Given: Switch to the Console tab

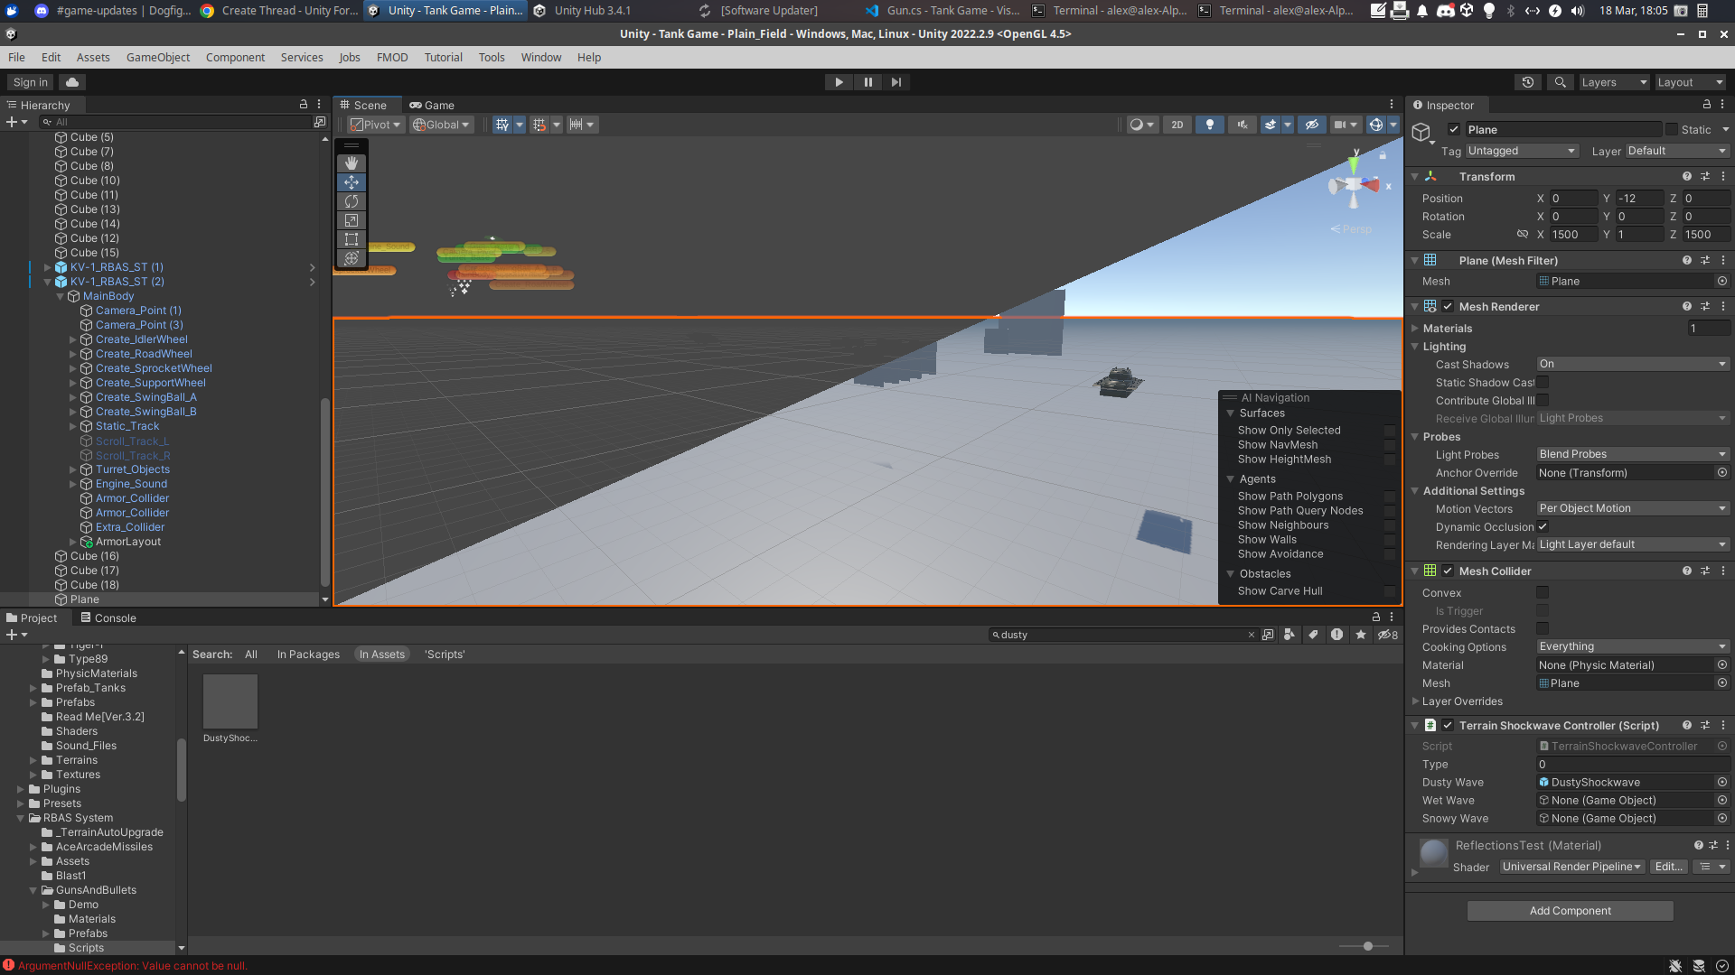Looking at the screenshot, I should pyautogui.click(x=108, y=618).
